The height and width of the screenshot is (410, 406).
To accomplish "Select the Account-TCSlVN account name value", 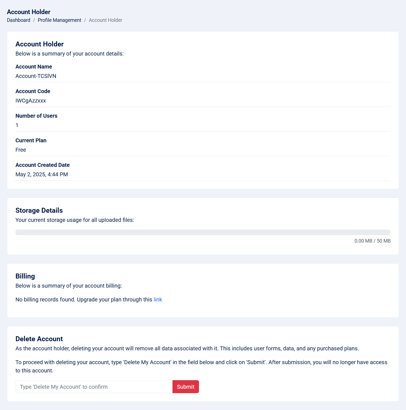I will (x=36, y=76).
